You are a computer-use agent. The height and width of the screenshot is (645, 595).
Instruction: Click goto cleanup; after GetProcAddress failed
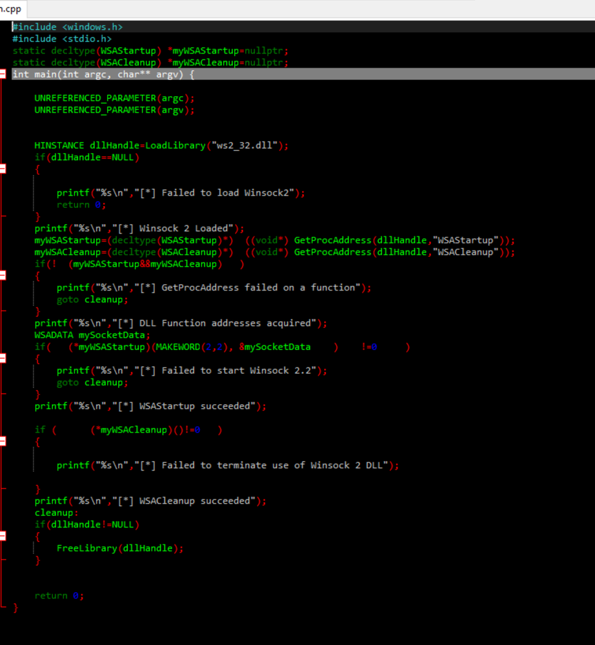[x=92, y=300]
